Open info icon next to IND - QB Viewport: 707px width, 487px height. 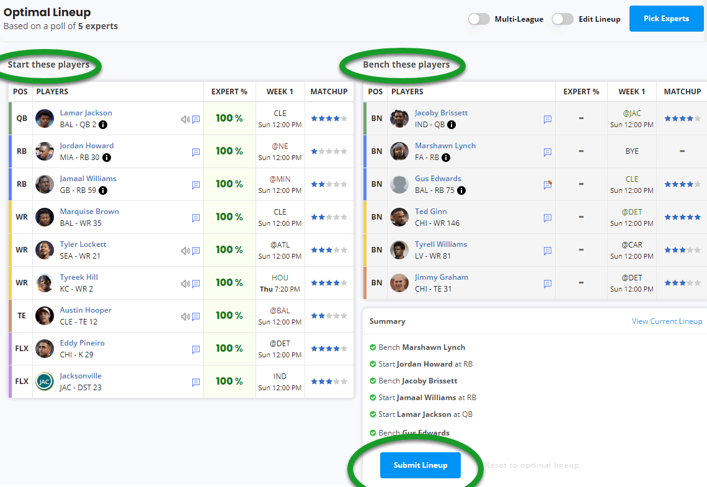[451, 125]
